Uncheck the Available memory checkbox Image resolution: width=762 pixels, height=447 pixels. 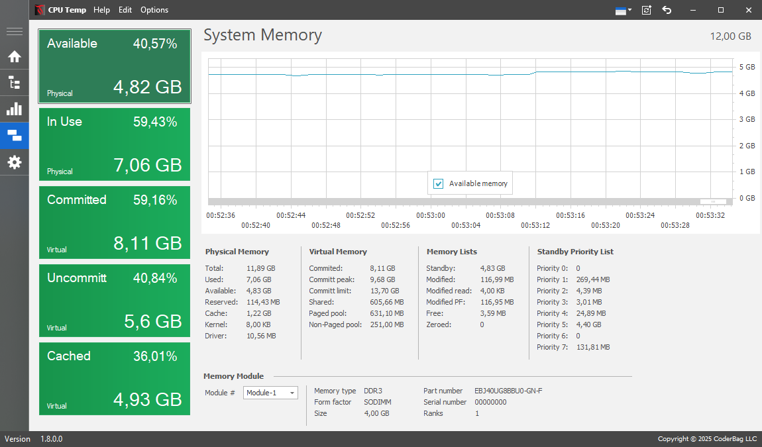tap(438, 183)
